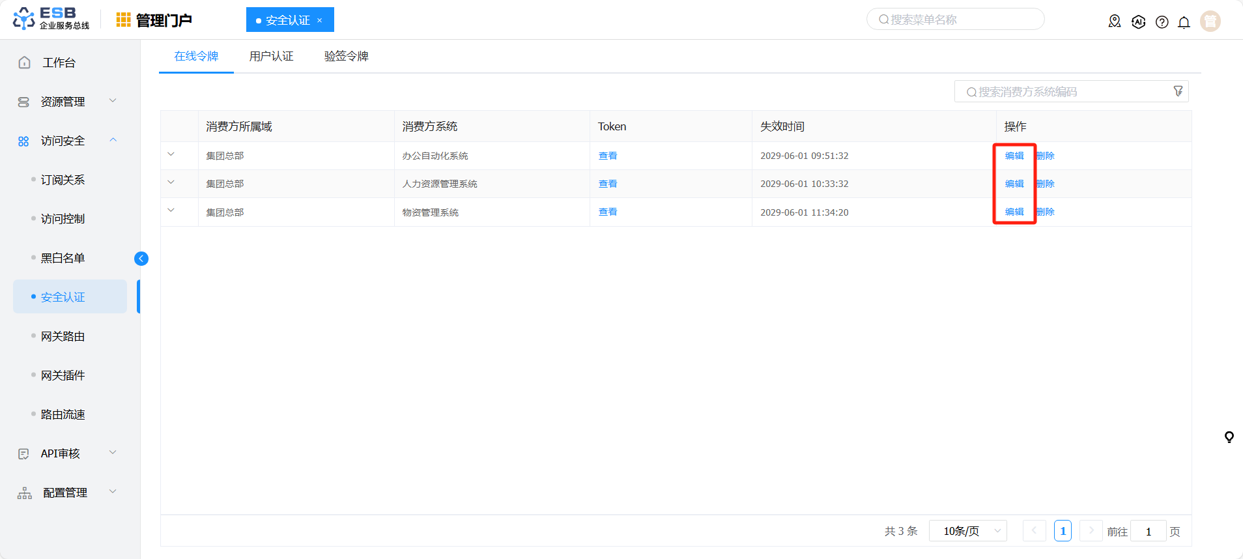View token for 物资管理系统
The height and width of the screenshot is (559, 1243).
click(x=607, y=212)
